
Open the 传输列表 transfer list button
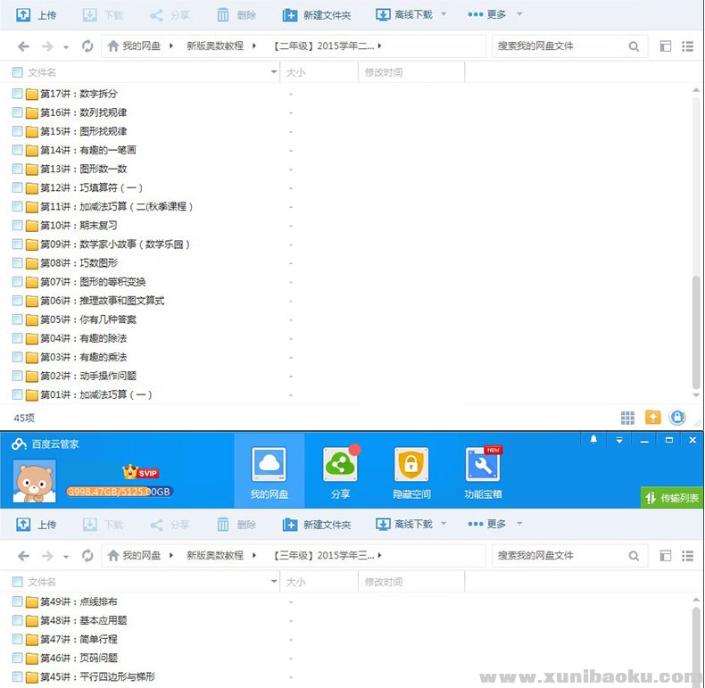(x=672, y=498)
